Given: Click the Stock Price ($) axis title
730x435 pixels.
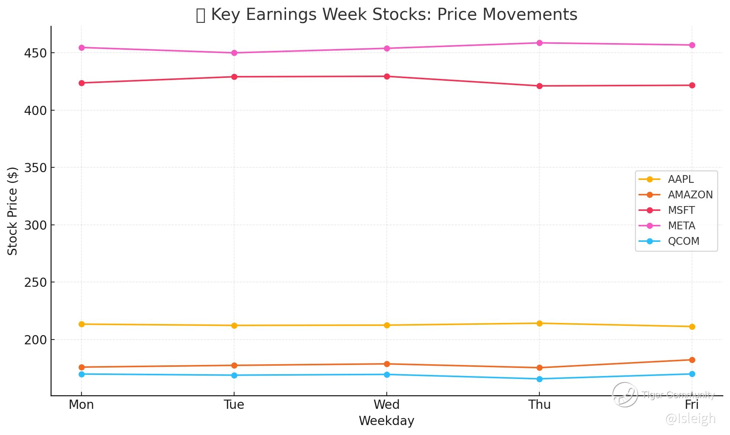Looking at the screenshot, I should coord(13,211).
